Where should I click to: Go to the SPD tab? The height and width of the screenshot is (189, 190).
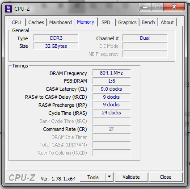pyautogui.click(x=106, y=22)
